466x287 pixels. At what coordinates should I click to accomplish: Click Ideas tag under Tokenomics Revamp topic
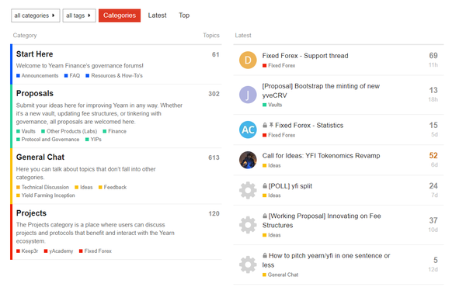pos(272,166)
